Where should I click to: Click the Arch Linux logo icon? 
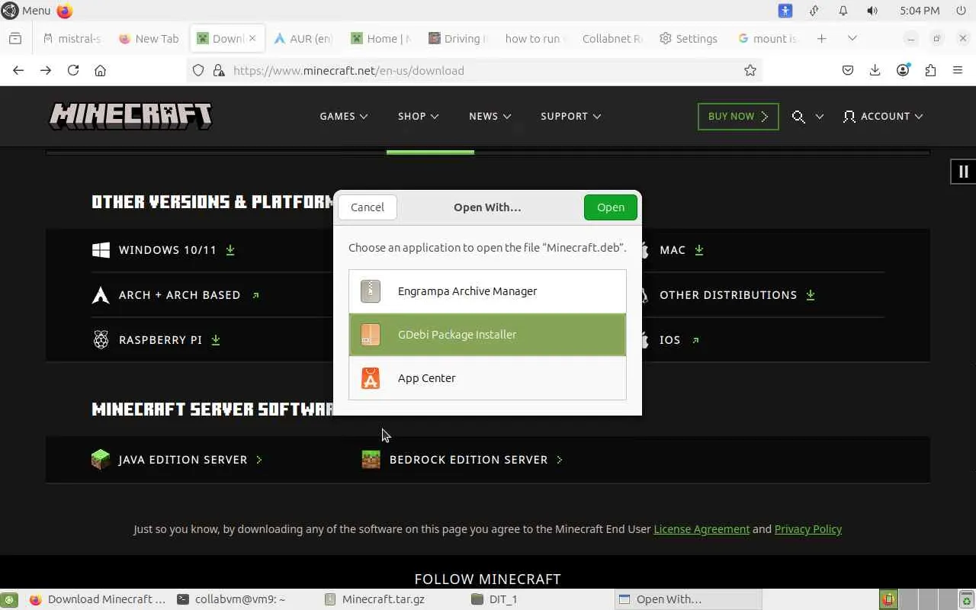pyautogui.click(x=101, y=295)
